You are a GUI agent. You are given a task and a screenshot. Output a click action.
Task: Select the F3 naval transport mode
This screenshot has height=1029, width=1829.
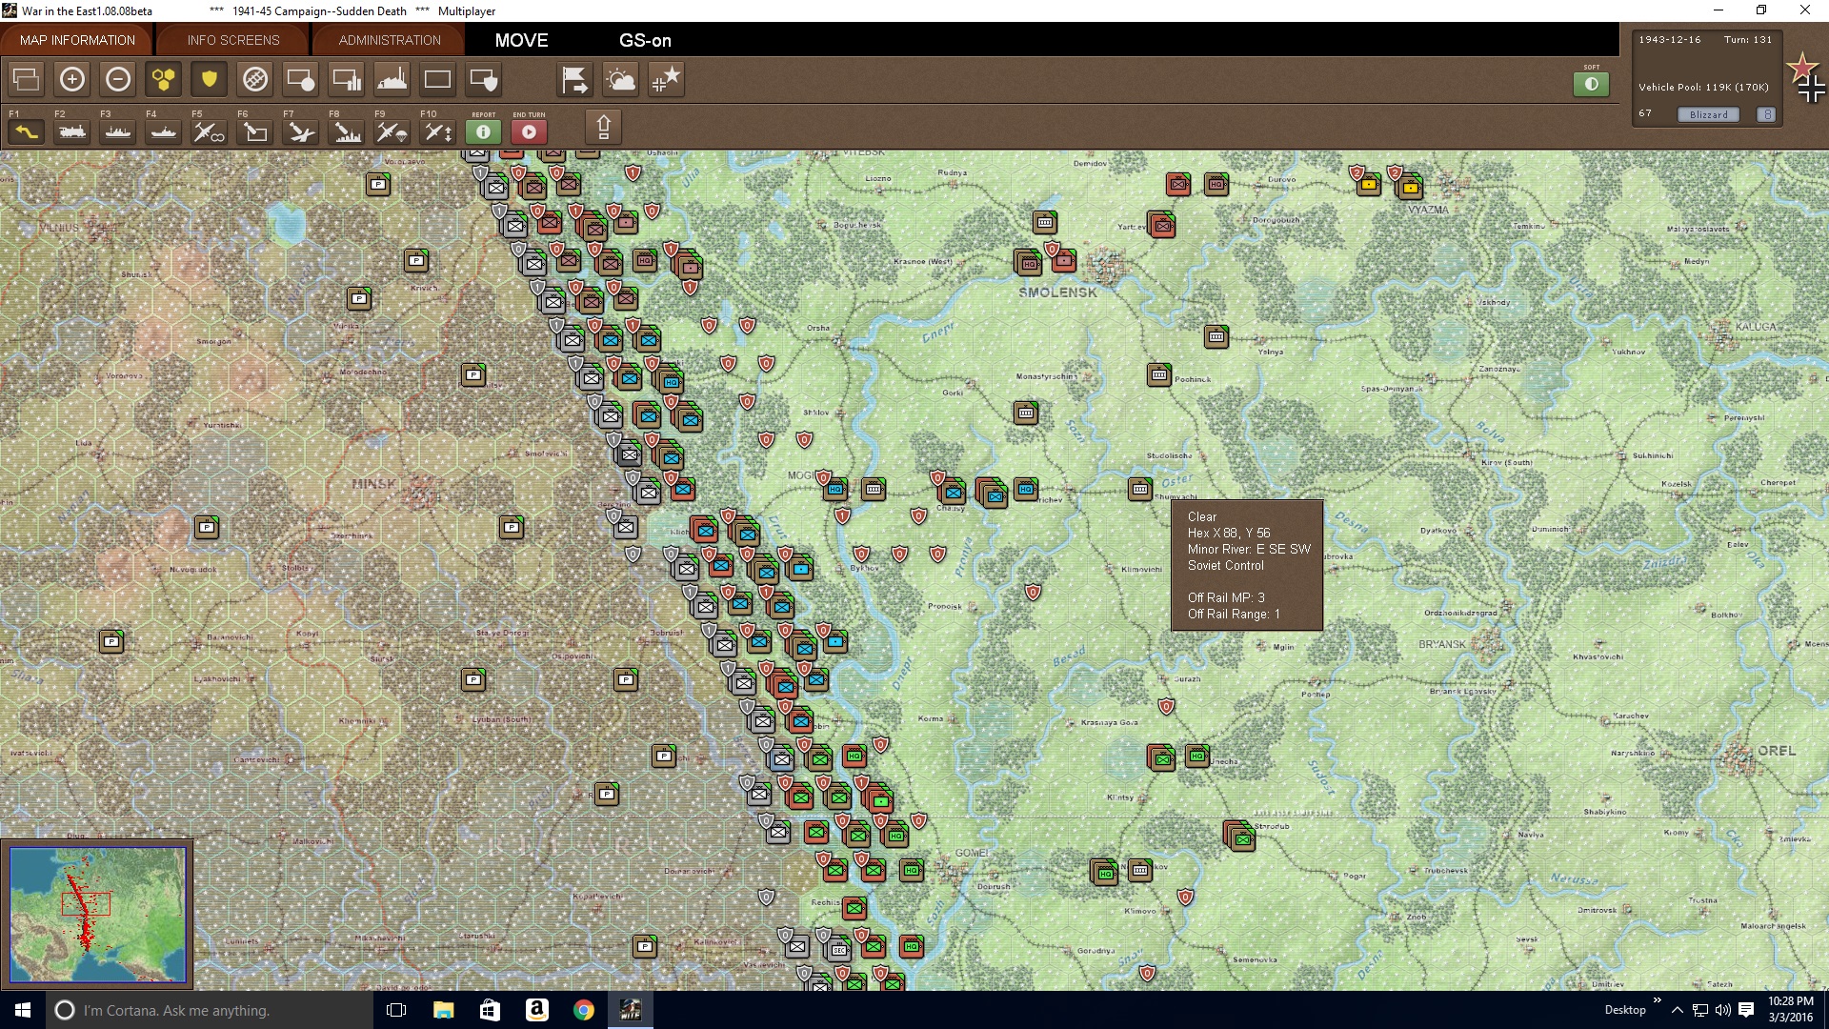point(117,131)
